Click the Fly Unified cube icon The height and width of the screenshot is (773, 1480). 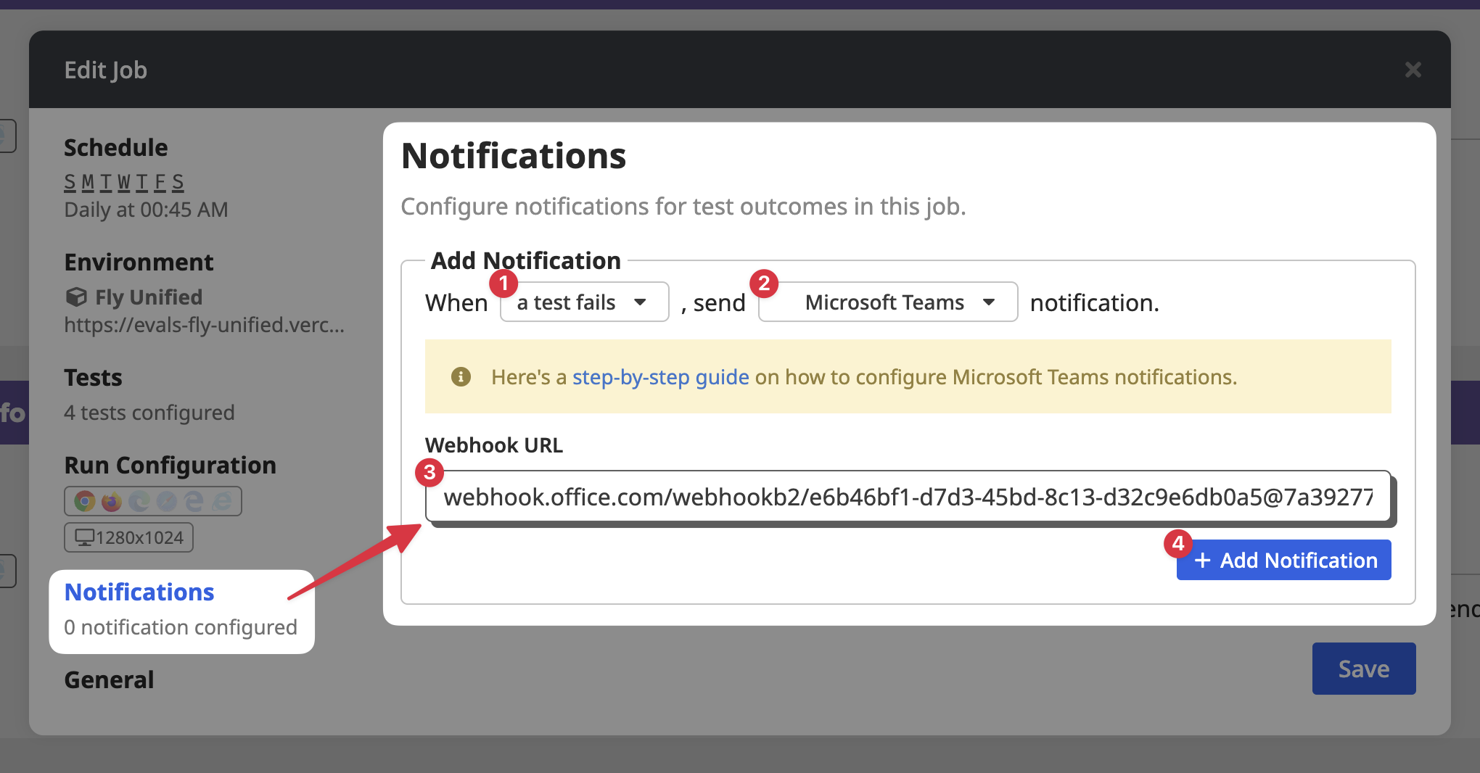tap(76, 297)
